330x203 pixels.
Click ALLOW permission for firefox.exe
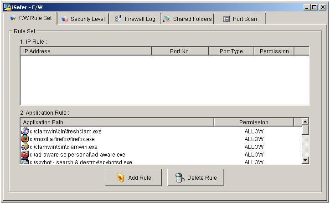click(x=254, y=139)
